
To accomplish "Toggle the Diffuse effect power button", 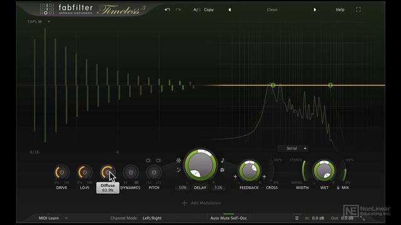I will [107, 172].
